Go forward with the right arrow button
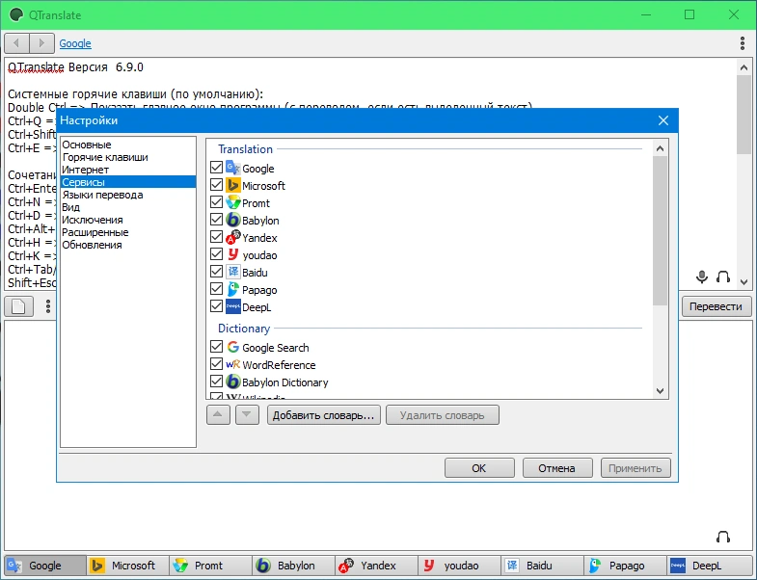757x580 pixels. [42, 43]
